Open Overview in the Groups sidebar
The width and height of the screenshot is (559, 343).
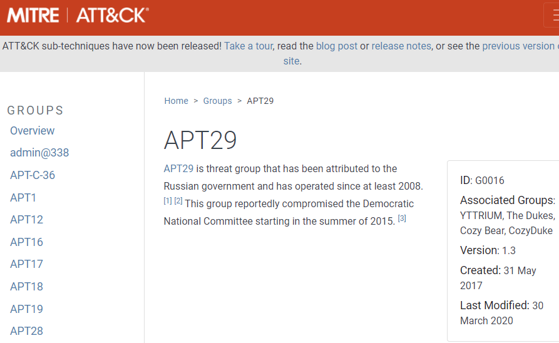click(x=32, y=130)
